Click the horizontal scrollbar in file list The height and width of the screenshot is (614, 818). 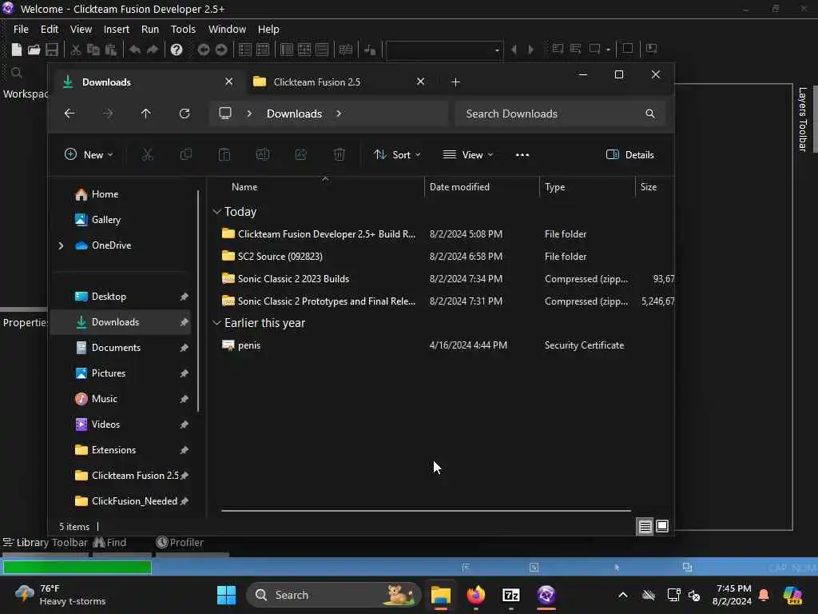(426, 511)
